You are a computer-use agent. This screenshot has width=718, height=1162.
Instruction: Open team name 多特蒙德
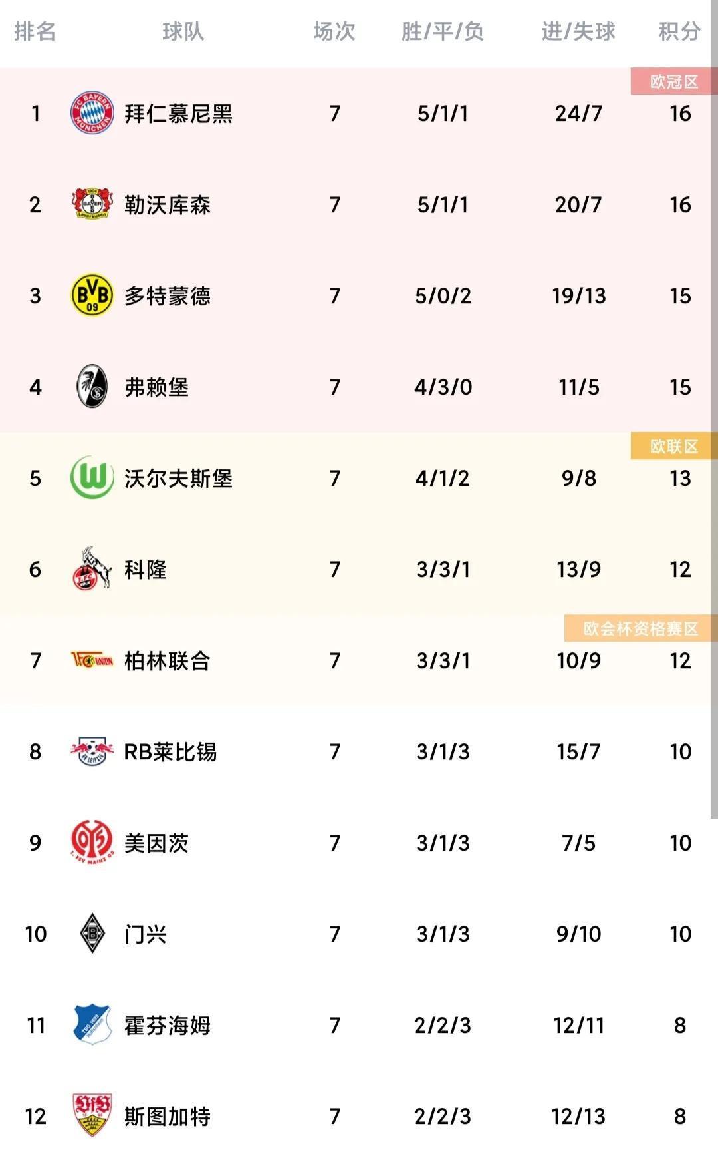click(x=168, y=295)
